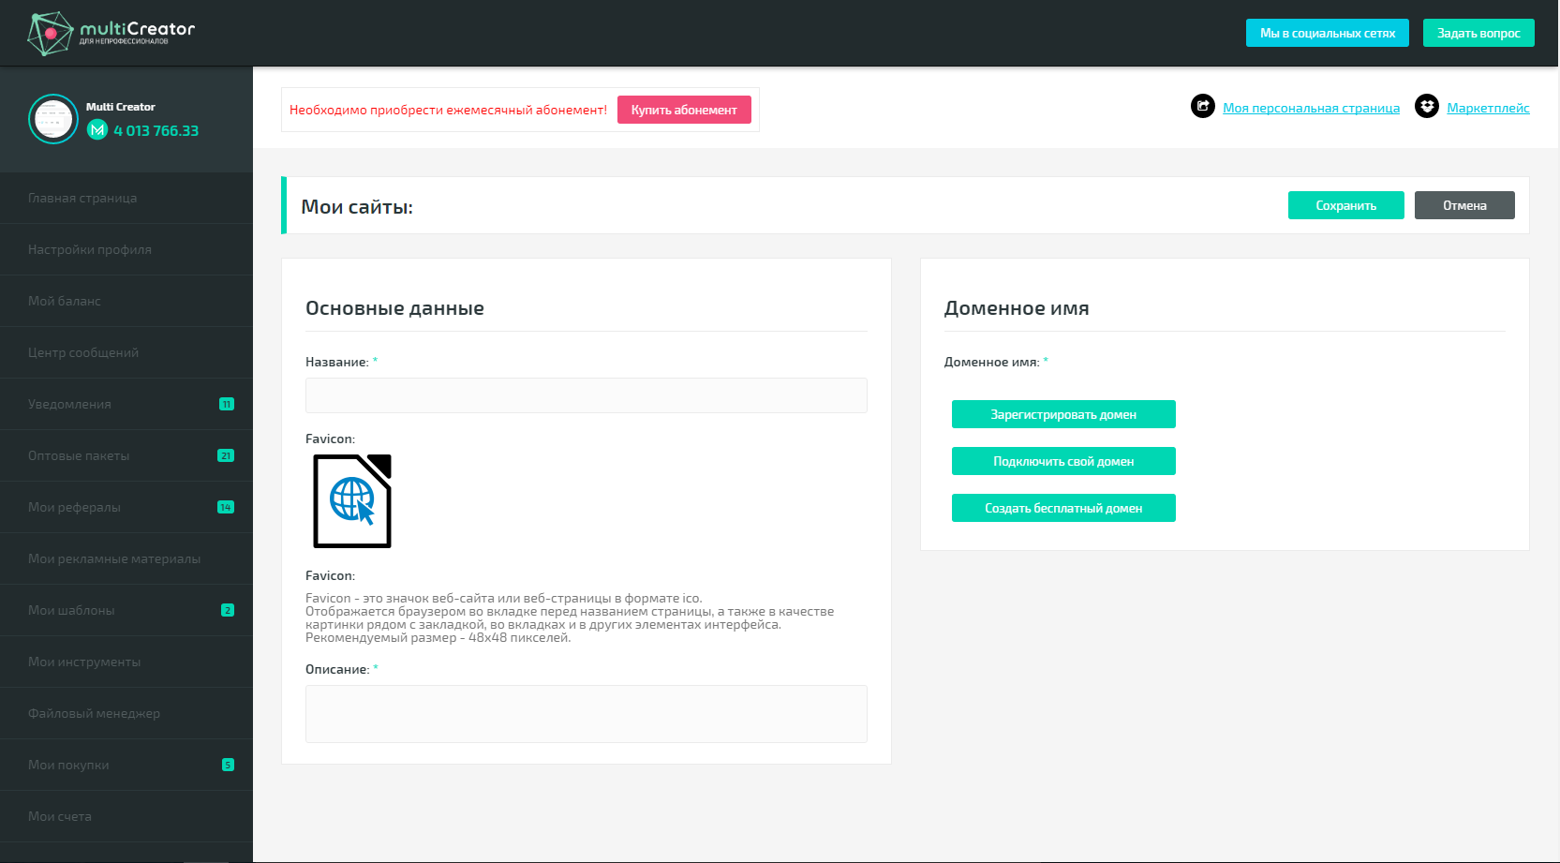
Task: Open Главная страница in the sidebar
Action: [82, 198]
